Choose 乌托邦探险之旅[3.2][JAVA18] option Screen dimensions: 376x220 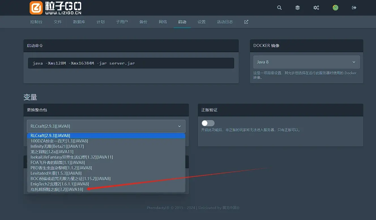(106, 189)
